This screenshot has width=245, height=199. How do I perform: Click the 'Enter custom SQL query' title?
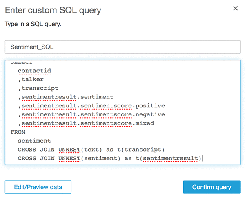click(53, 9)
